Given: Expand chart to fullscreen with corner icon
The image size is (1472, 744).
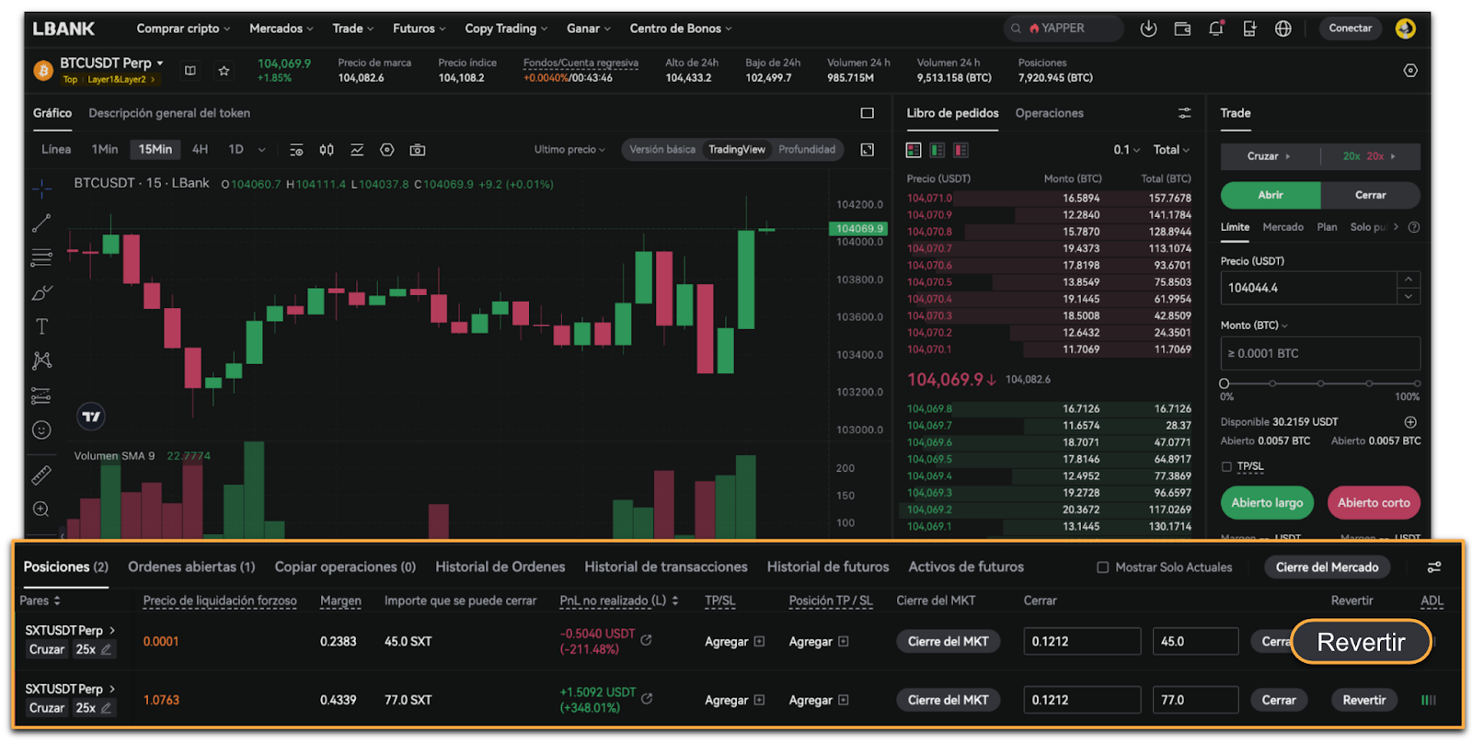Looking at the screenshot, I should click(867, 150).
